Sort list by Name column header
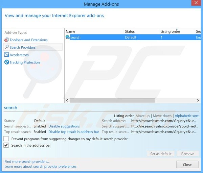 tap(70, 31)
